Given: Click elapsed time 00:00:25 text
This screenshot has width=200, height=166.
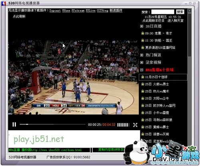Looking at the screenshot, I should [94, 125].
